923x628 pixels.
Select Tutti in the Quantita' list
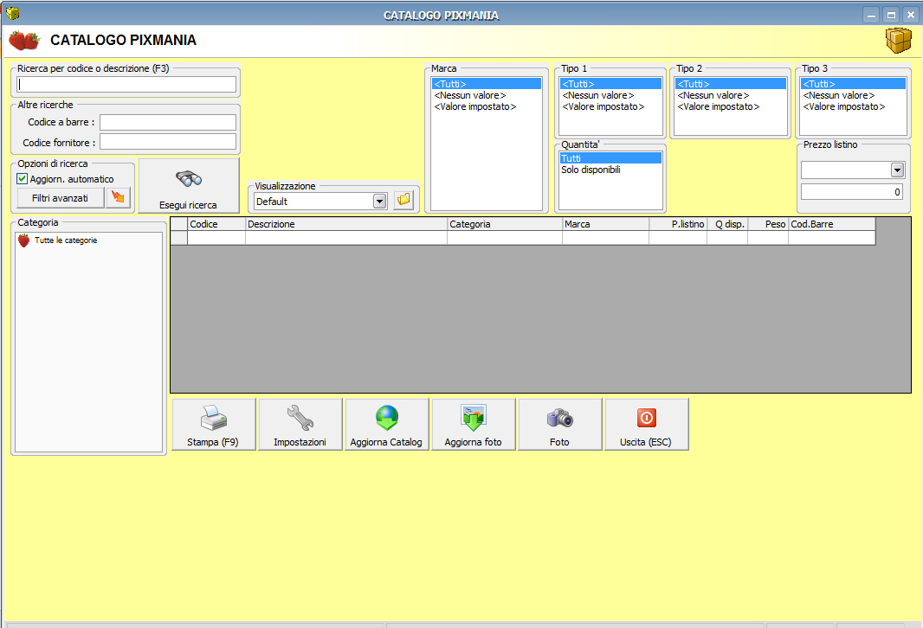(x=610, y=158)
